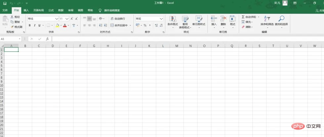Click the Format Painter (格式刷) tool
324x137 pixels.
[16, 27]
